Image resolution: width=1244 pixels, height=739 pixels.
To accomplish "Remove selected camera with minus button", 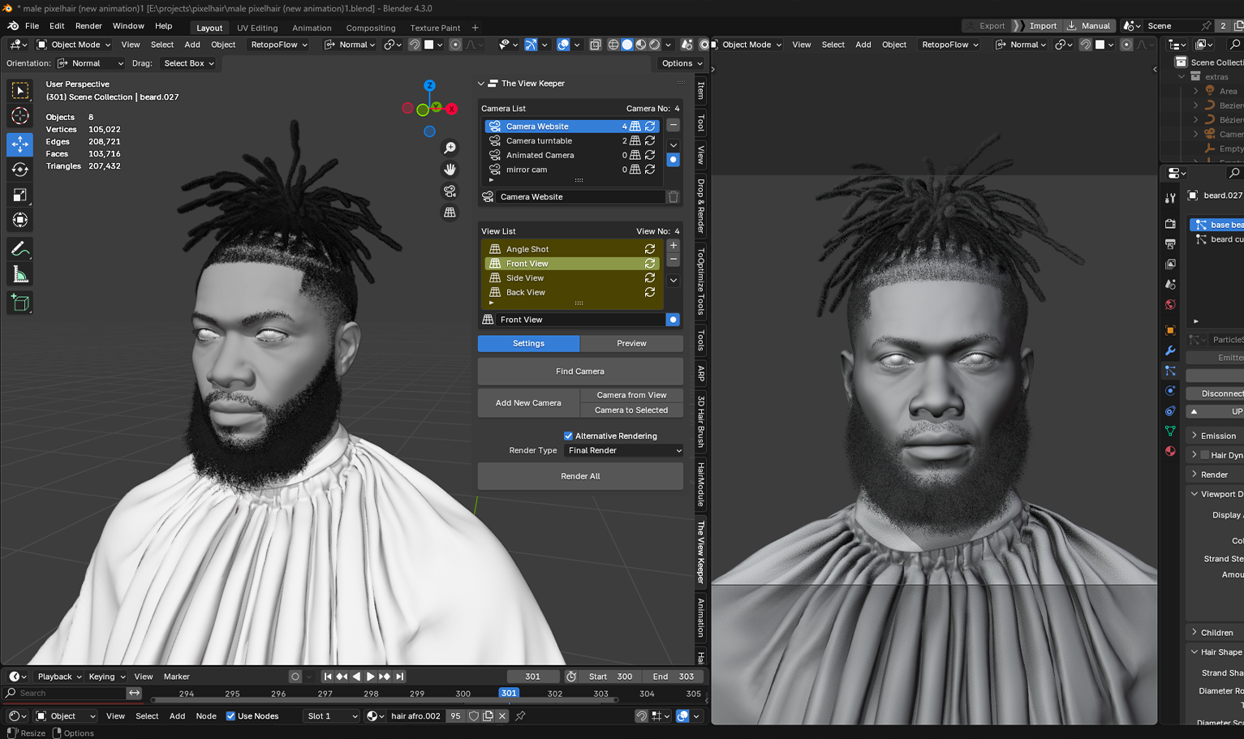I will tap(674, 125).
